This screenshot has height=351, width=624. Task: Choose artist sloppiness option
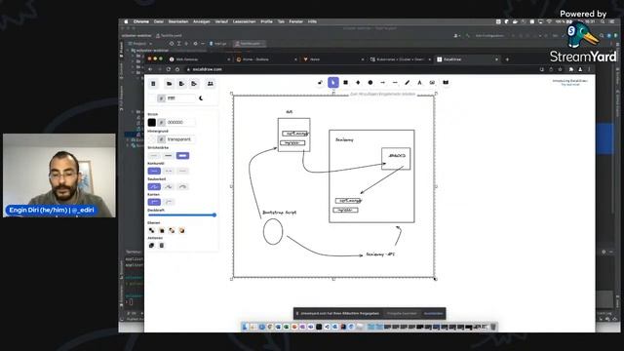pyautogui.click(x=169, y=186)
